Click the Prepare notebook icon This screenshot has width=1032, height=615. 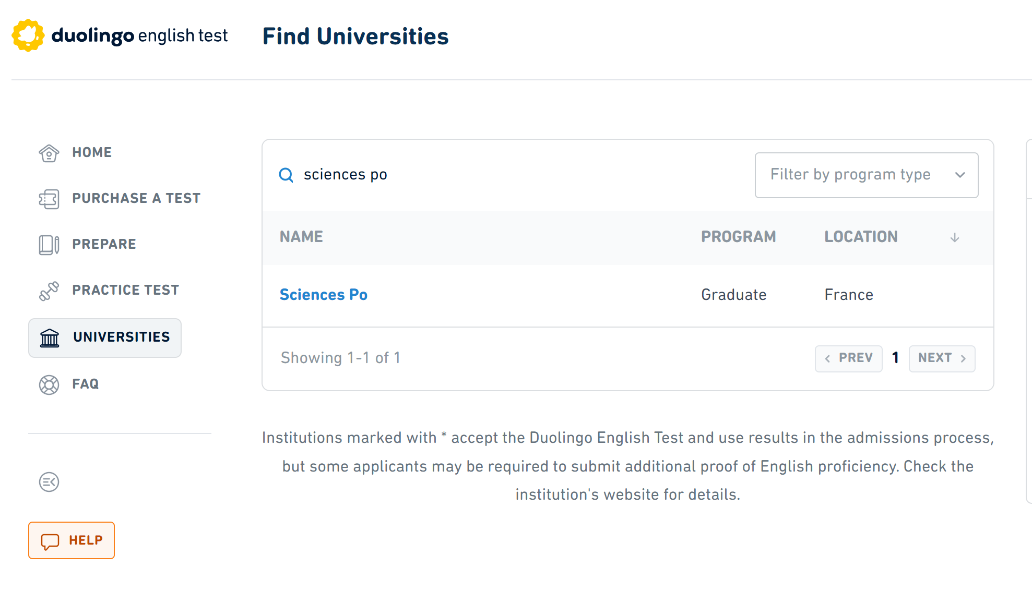[49, 245]
